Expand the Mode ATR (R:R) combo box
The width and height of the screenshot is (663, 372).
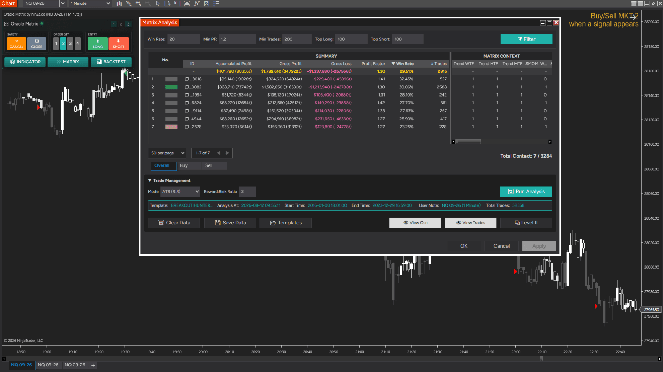180,191
